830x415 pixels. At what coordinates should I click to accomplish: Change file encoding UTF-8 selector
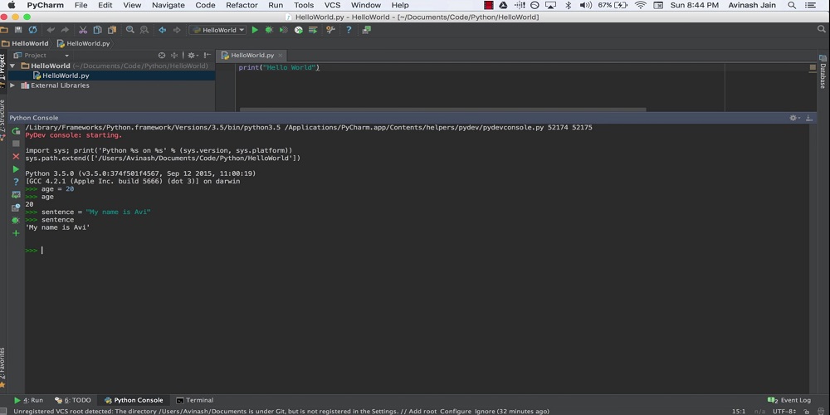point(784,412)
